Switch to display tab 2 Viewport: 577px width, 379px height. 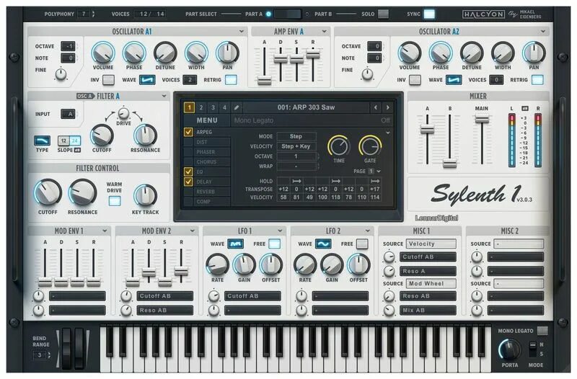coord(201,107)
